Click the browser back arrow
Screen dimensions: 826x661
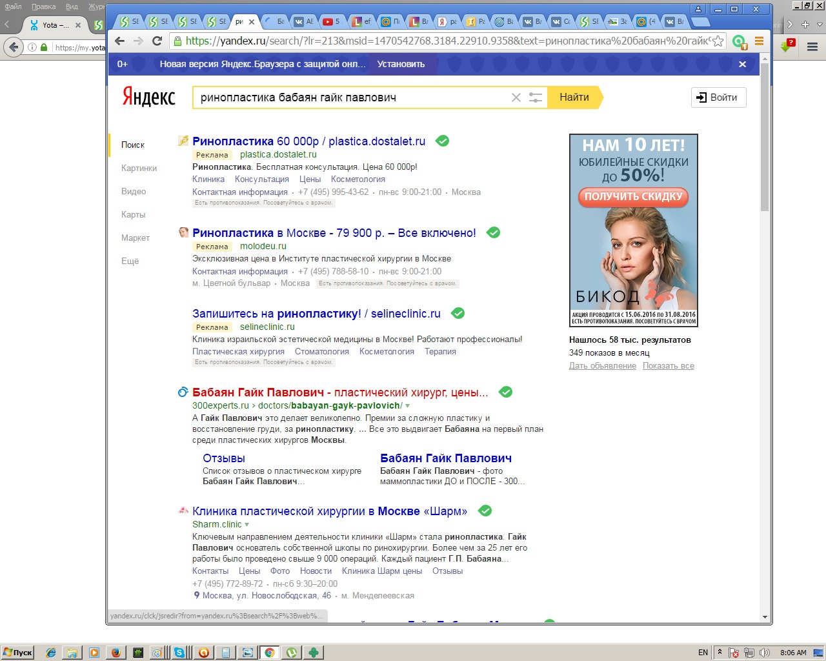(119, 41)
